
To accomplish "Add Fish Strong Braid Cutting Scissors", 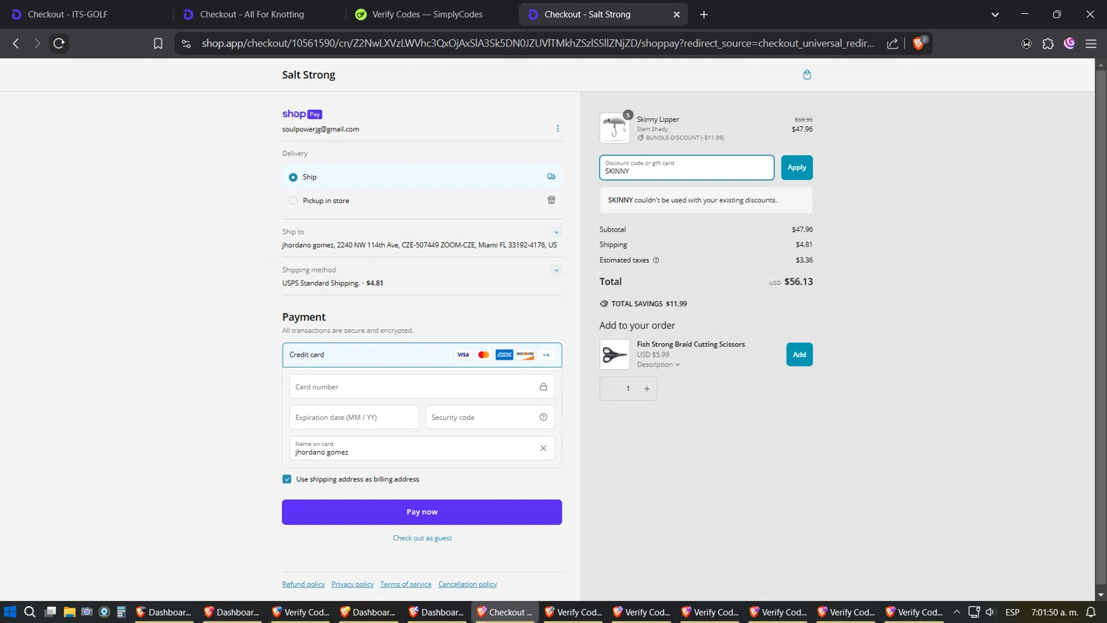I will pyautogui.click(x=799, y=354).
